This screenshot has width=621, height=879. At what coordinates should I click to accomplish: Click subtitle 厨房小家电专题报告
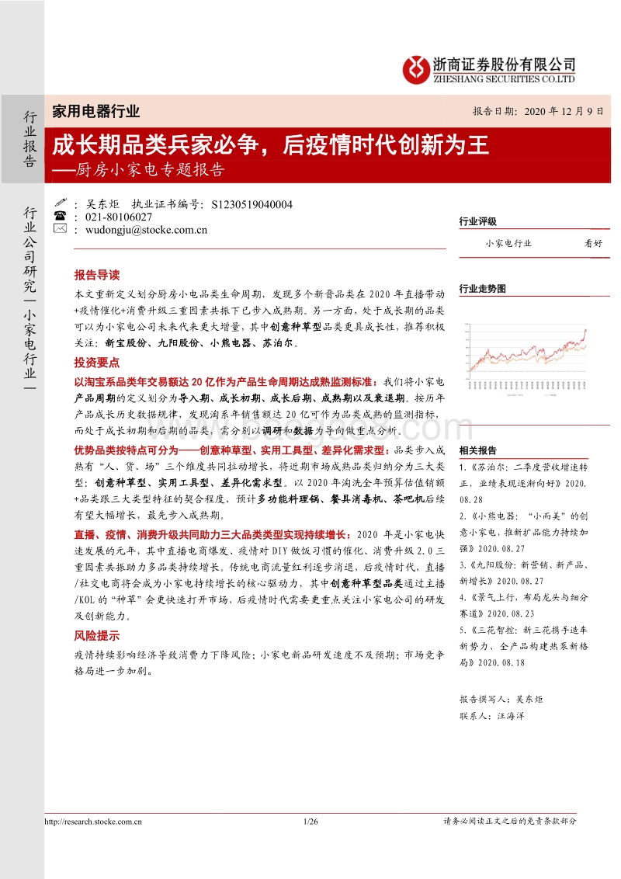[151, 170]
